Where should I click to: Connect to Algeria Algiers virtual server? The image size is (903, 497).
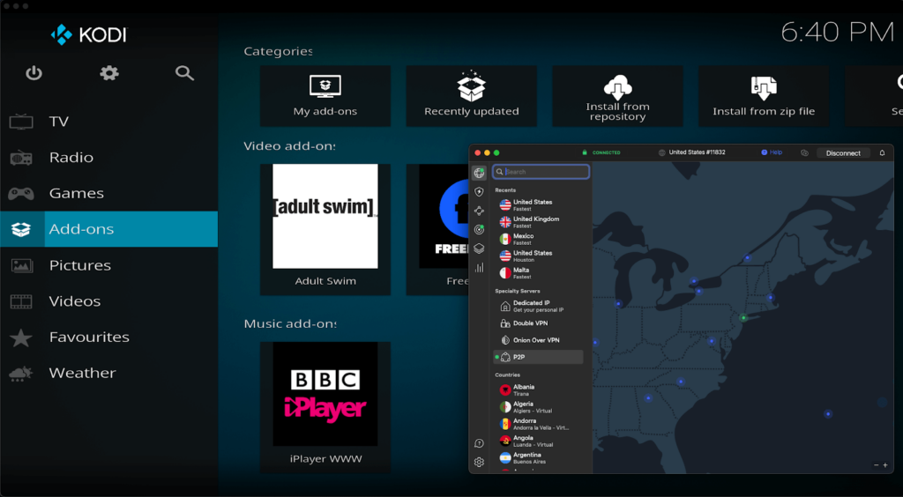(539, 407)
